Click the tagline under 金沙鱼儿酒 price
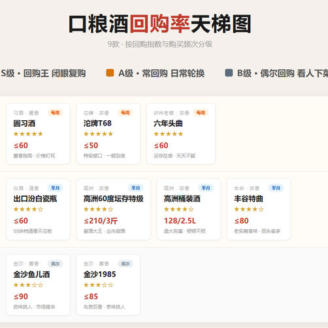328x328 pixels. (x=34, y=307)
